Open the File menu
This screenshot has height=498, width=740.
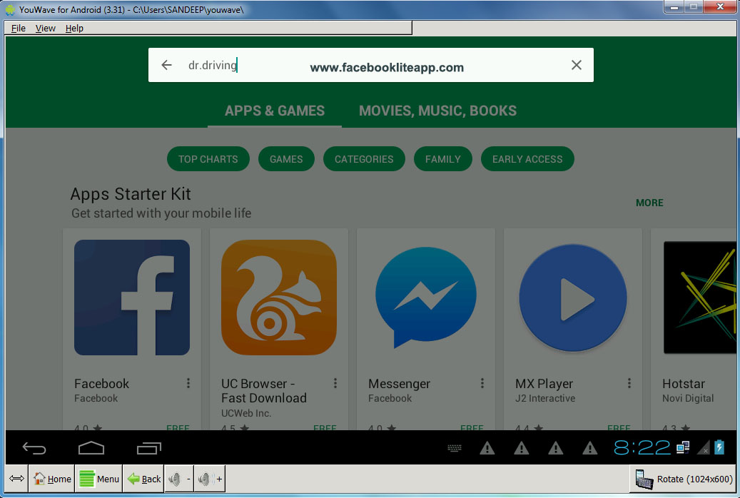pyautogui.click(x=19, y=29)
